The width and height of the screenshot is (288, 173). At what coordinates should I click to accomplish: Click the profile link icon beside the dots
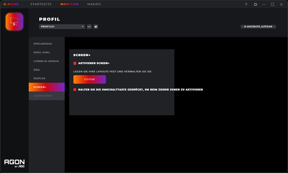click(96, 27)
